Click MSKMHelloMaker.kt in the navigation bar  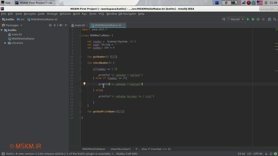43,19
